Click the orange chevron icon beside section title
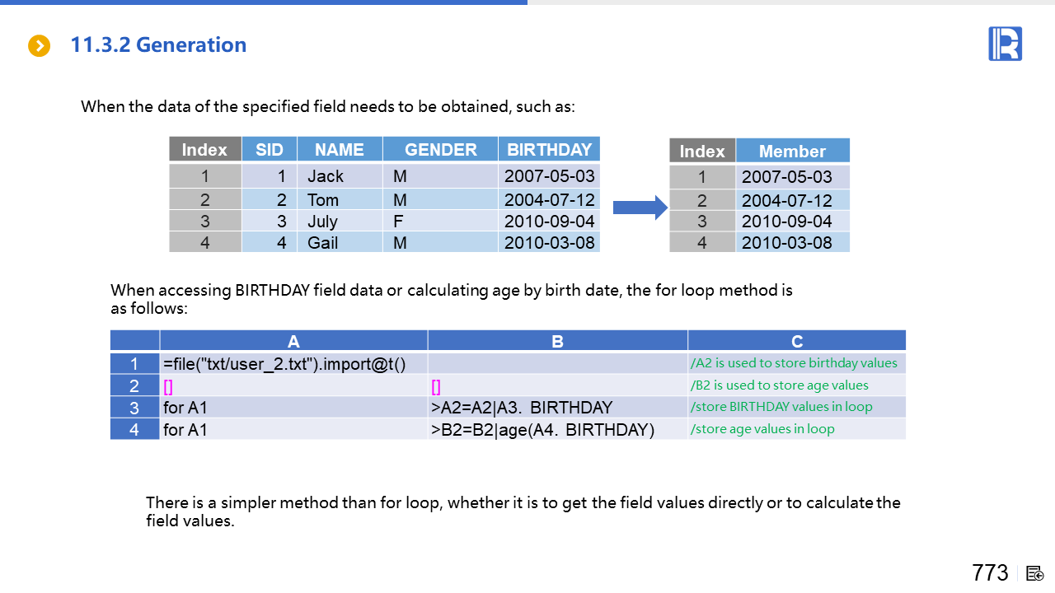 40,46
